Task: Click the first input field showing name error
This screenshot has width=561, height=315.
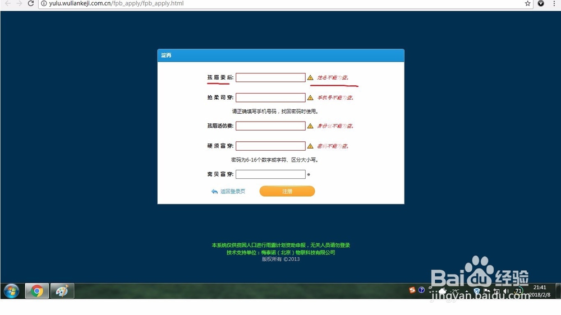Action: point(270,77)
